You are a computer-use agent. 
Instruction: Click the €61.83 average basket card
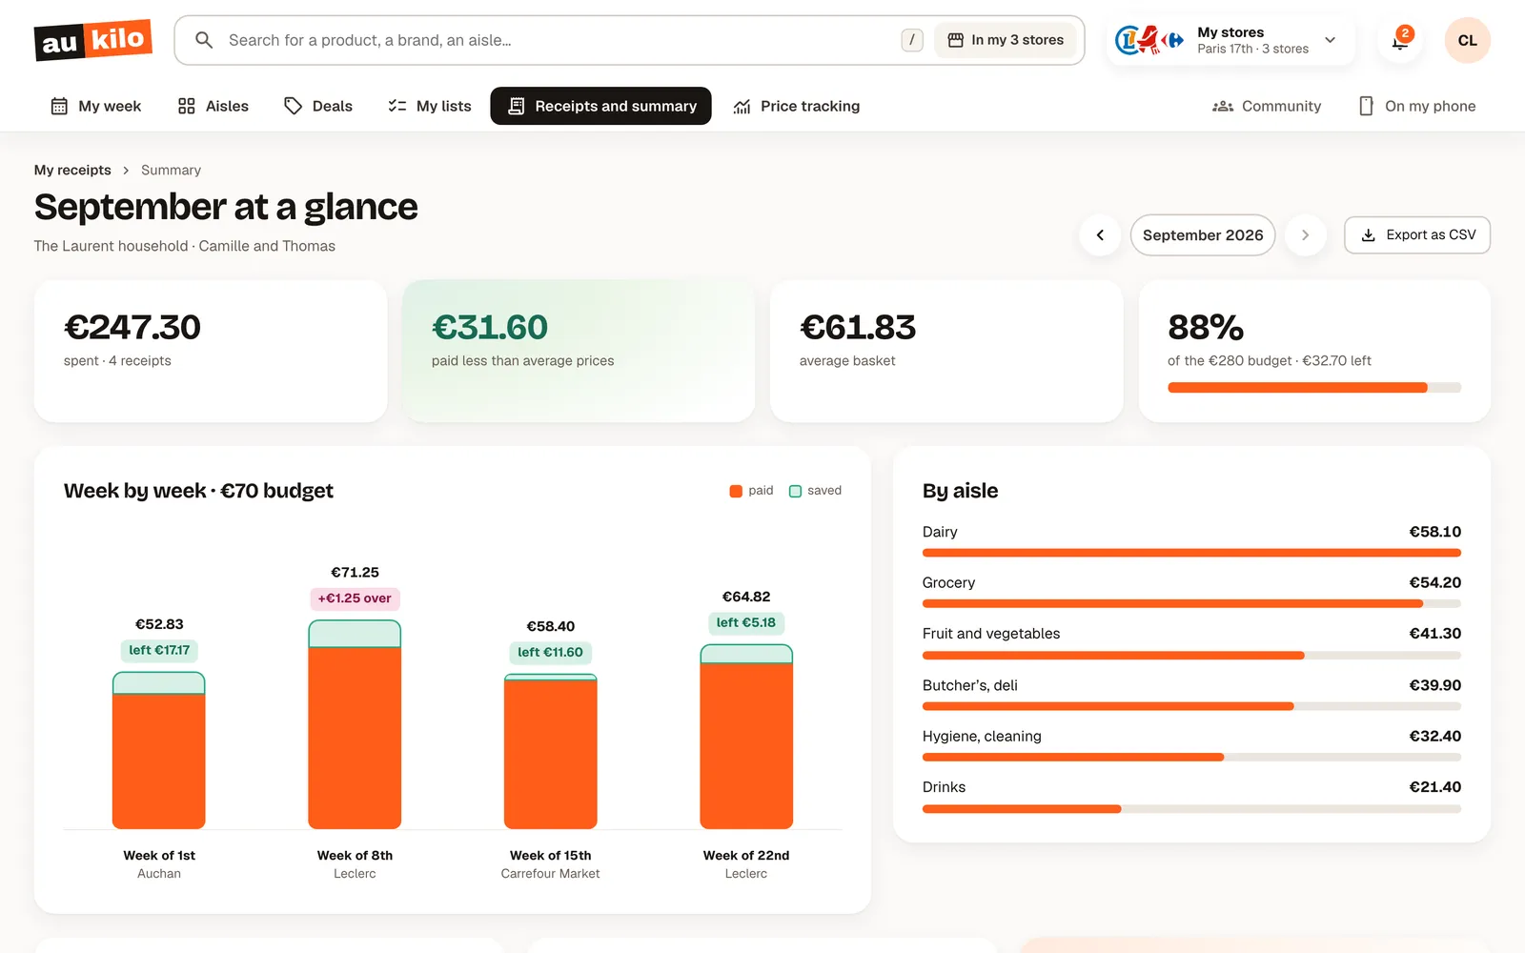[946, 351]
